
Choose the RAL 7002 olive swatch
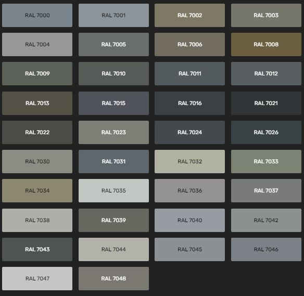[190, 15]
